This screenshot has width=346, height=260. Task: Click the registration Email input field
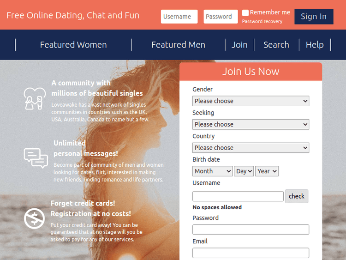click(251, 253)
